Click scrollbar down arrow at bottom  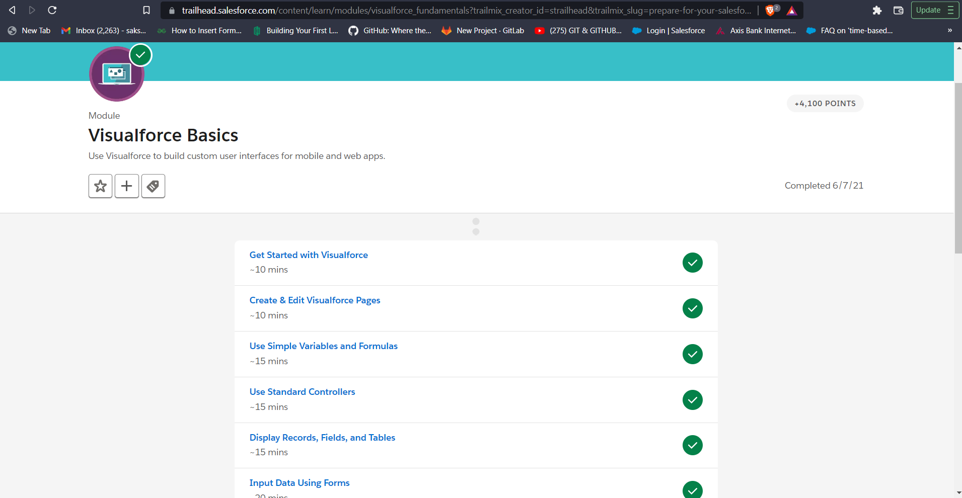(x=958, y=493)
